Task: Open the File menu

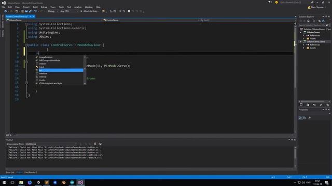Action: [x=3, y=7]
